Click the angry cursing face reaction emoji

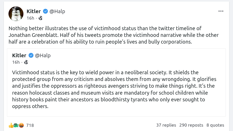(21, 125)
